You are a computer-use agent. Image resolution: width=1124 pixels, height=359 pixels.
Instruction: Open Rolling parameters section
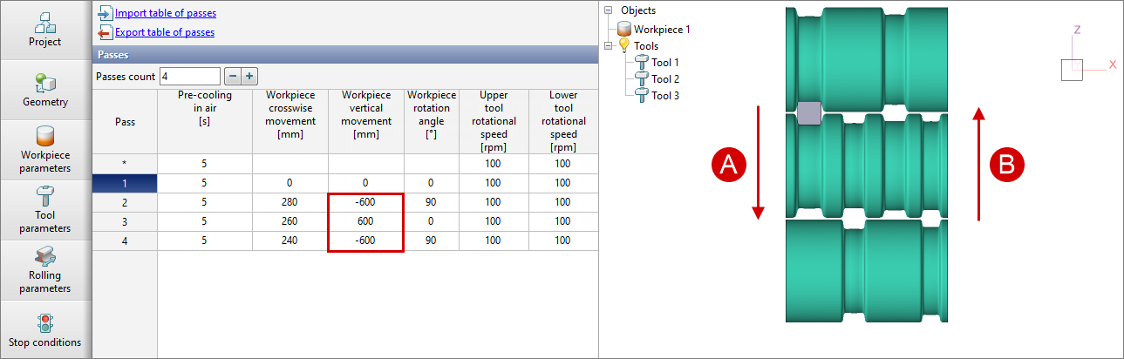[44, 270]
